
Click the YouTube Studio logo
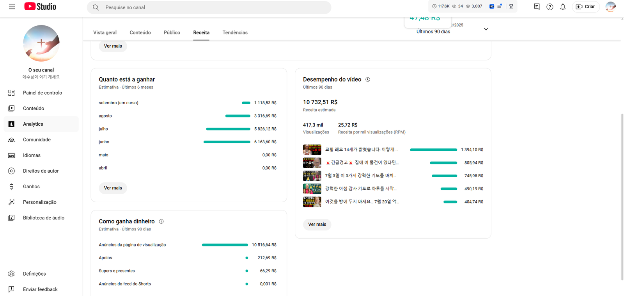[x=40, y=7]
